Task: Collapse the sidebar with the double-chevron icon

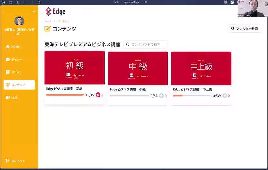Action: [33, 11]
